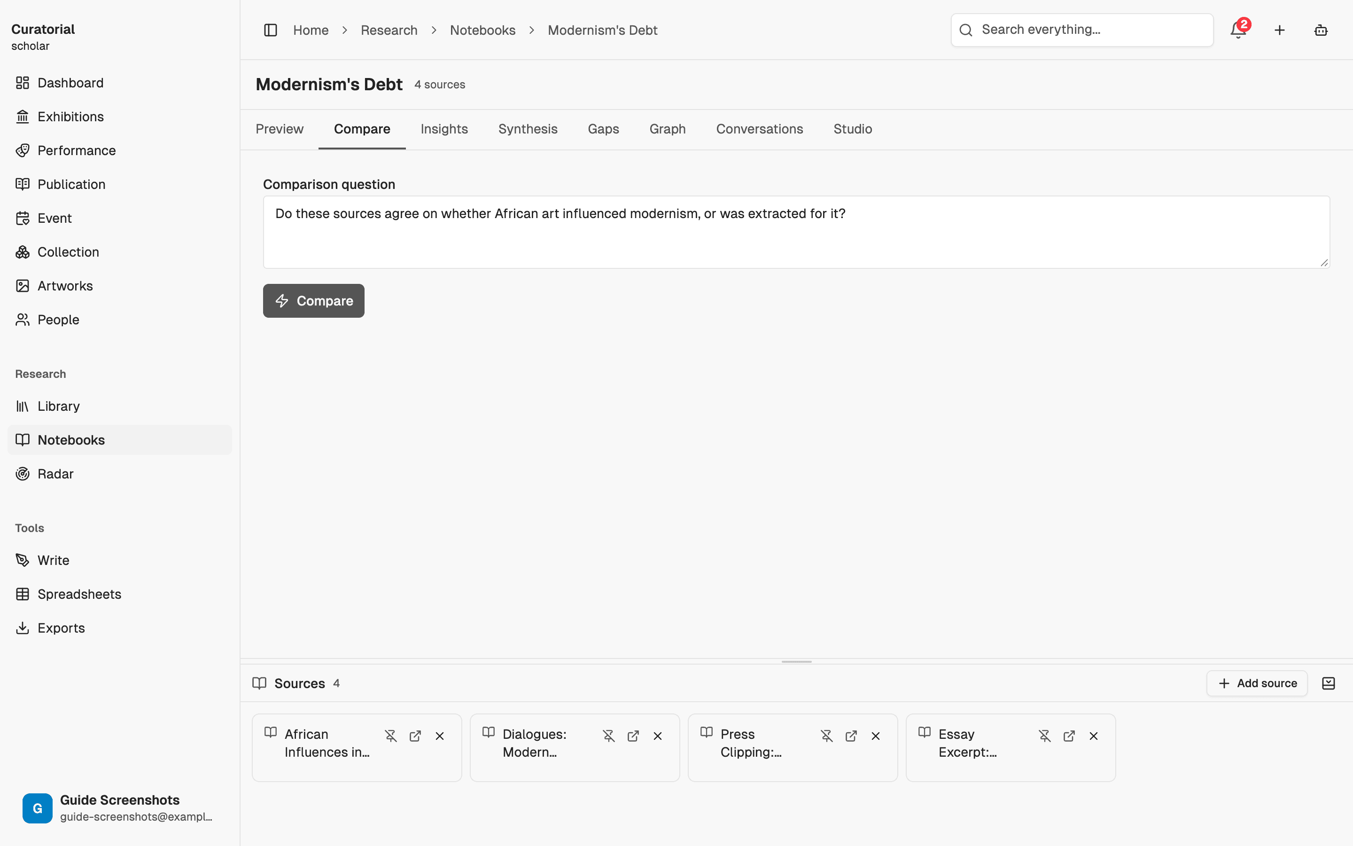
Task: Collapse the Sources panel icon
Action: 1329,683
